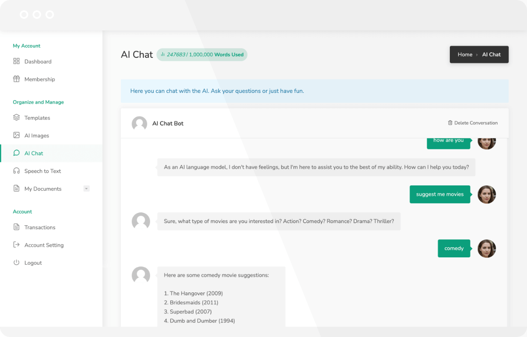527x337 pixels.
Task: Select the Membership icon
Action: pyautogui.click(x=16, y=79)
